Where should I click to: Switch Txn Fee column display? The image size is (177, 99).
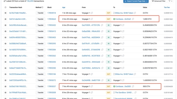pyautogui.click(x=167, y=7)
